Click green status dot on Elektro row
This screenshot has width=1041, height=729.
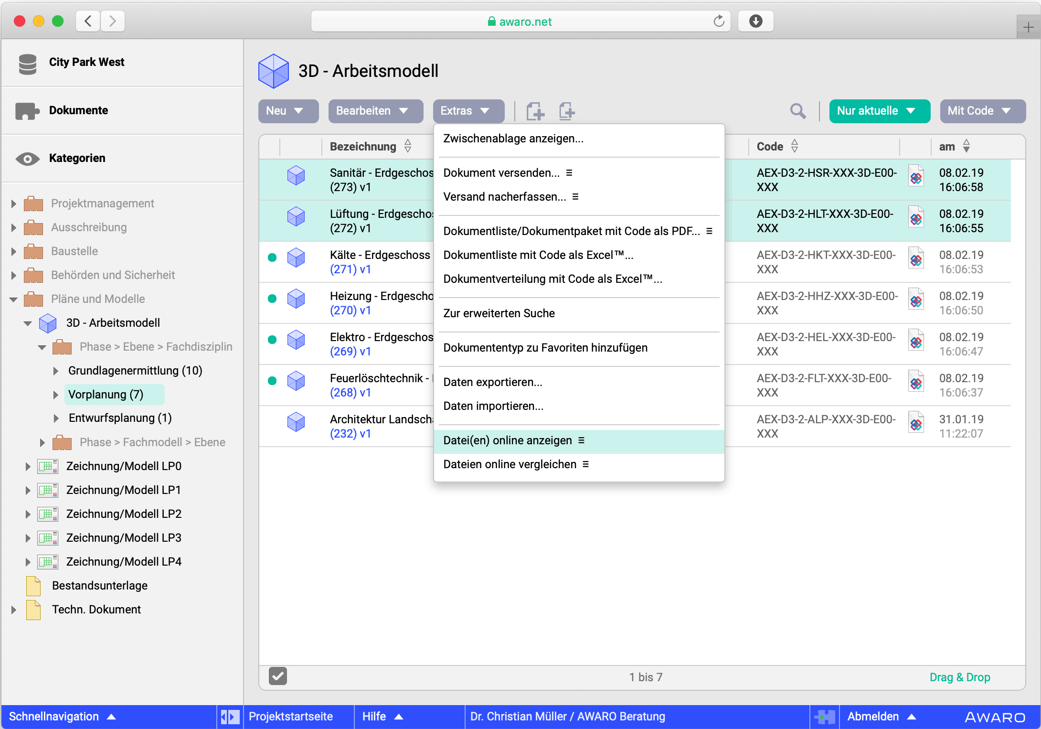tap(272, 340)
